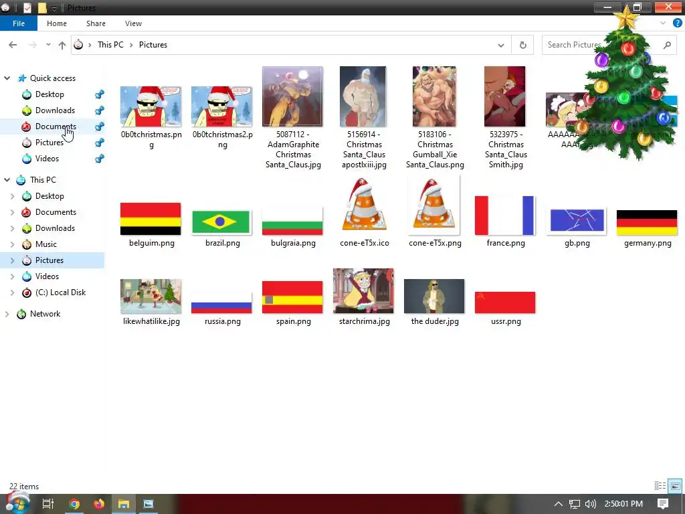Launch Chrome from the taskbar
This screenshot has width=685, height=514.
[74, 504]
